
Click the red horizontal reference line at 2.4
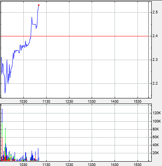tap(75, 36)
